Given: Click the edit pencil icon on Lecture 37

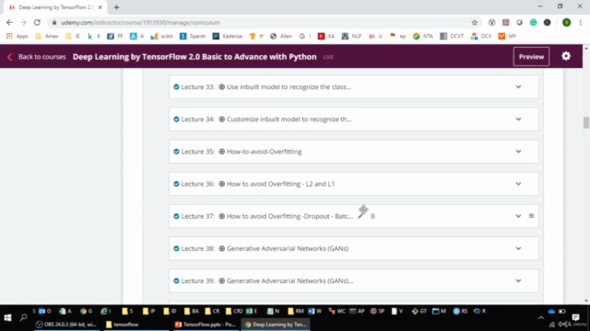Looking at the screenshot, I should pyautogui.click(x=361, y=214).
